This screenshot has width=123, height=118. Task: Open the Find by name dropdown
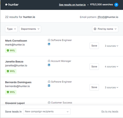click(x=105, y=29)
